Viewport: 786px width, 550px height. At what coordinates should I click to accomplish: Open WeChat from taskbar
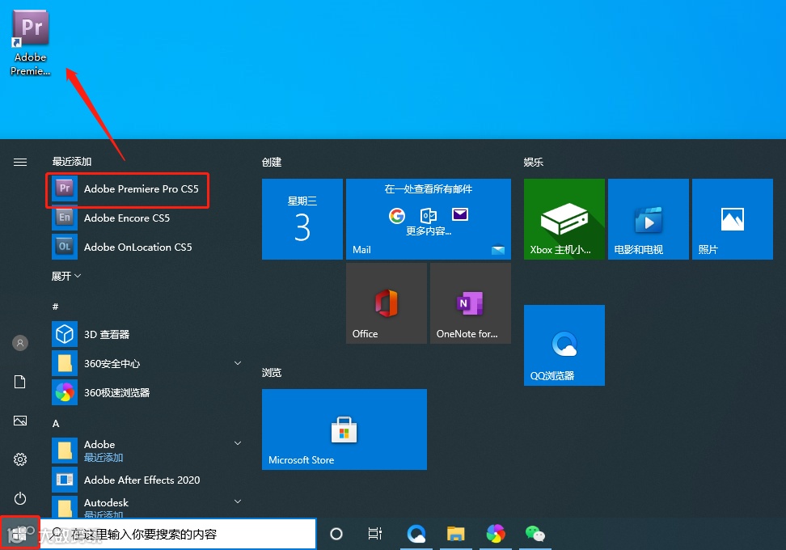[535, 534]
